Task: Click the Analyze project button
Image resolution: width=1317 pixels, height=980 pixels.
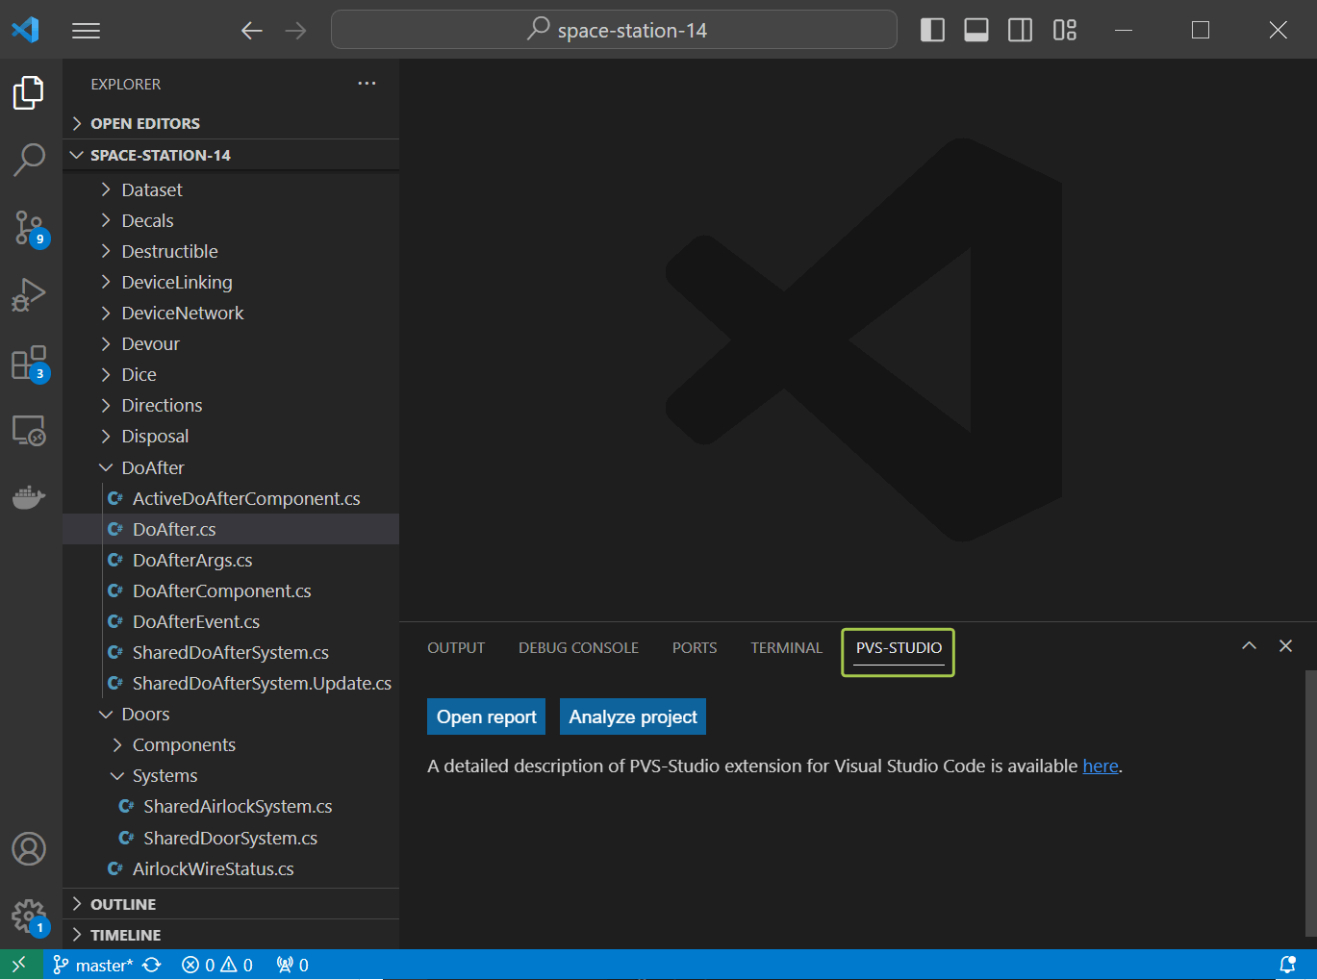Action: [632, 716]
